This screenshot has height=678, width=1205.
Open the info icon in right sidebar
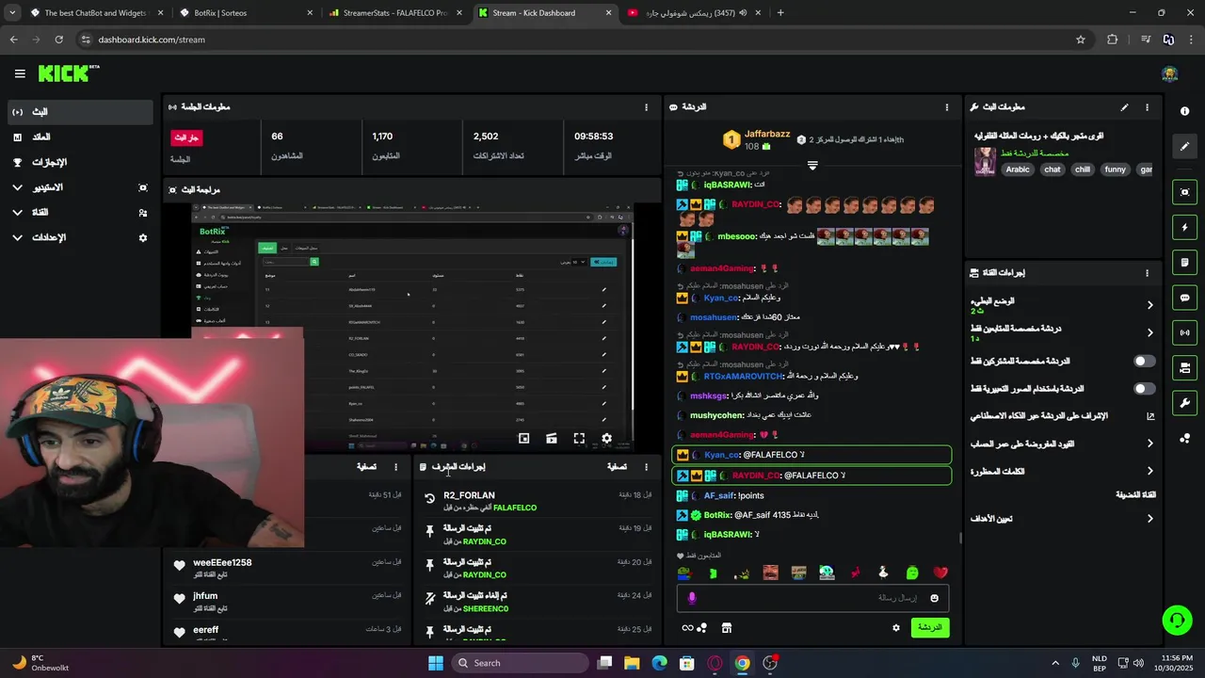[1184, 111]
